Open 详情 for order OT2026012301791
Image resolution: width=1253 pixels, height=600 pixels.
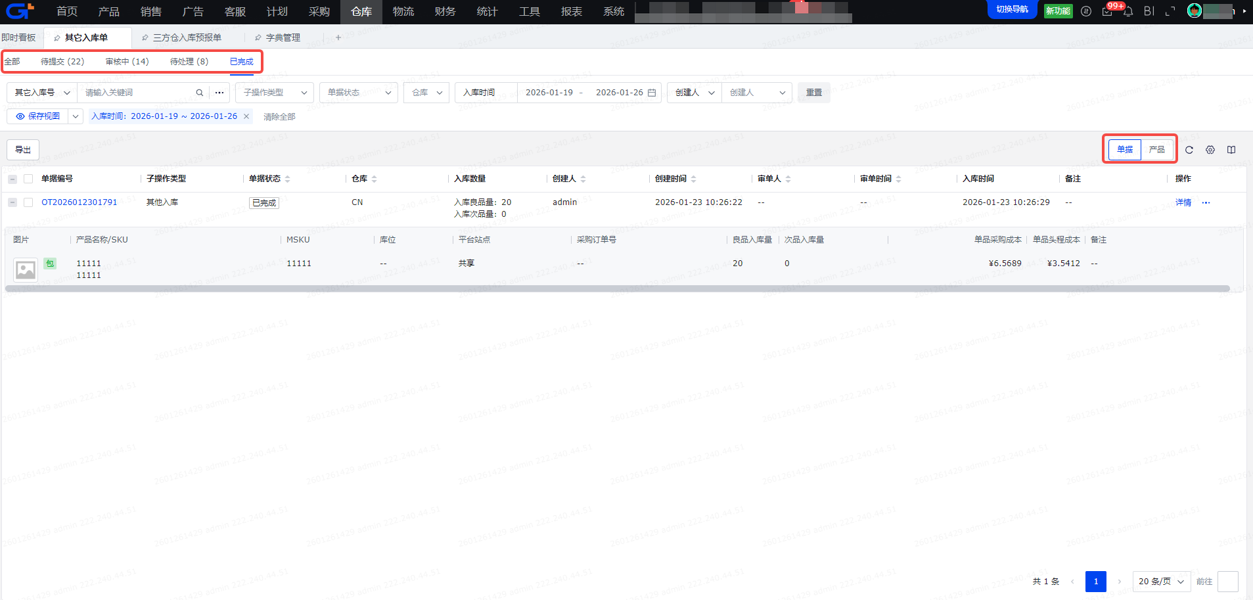1183,202
